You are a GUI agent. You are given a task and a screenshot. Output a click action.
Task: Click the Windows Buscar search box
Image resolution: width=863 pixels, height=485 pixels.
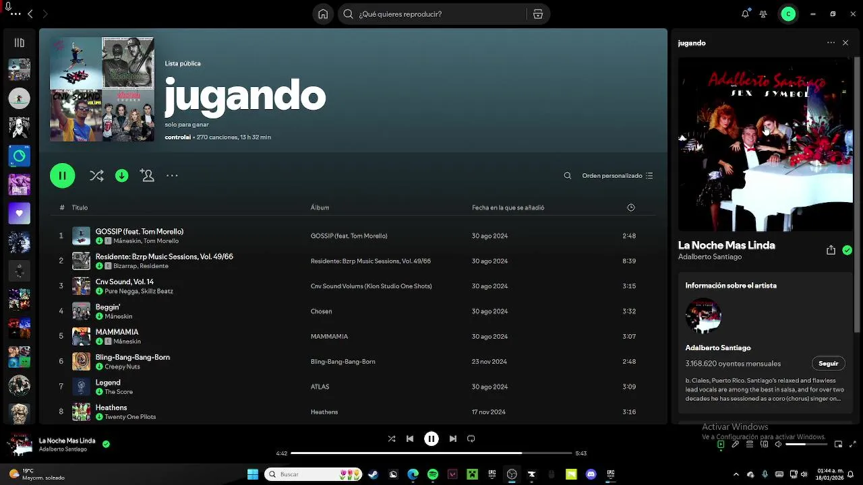coord(313,474)
